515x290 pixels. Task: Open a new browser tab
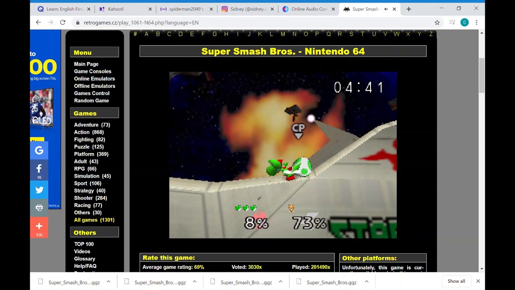(x=409, y=9)
